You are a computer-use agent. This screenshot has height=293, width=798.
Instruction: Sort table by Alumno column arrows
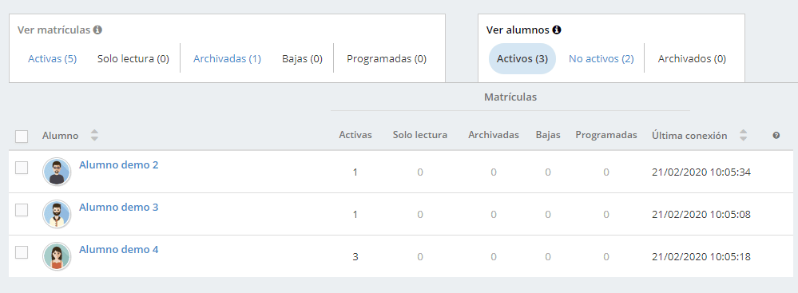(x=95, y=135)
